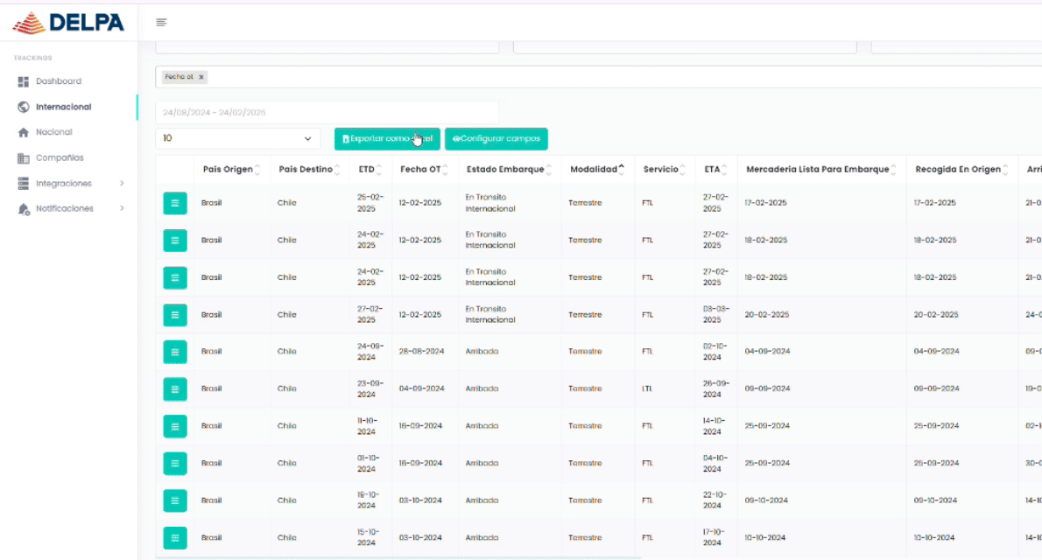Remove the Fecha ot filter tag
The image size is (1042, 560).
coord(201,77)
